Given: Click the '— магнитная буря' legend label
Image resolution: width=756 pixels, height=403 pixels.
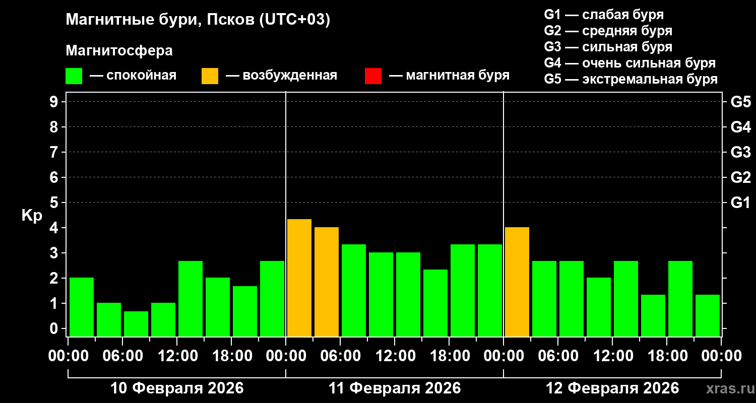Looking at the screenshot, I should [450, 76].
